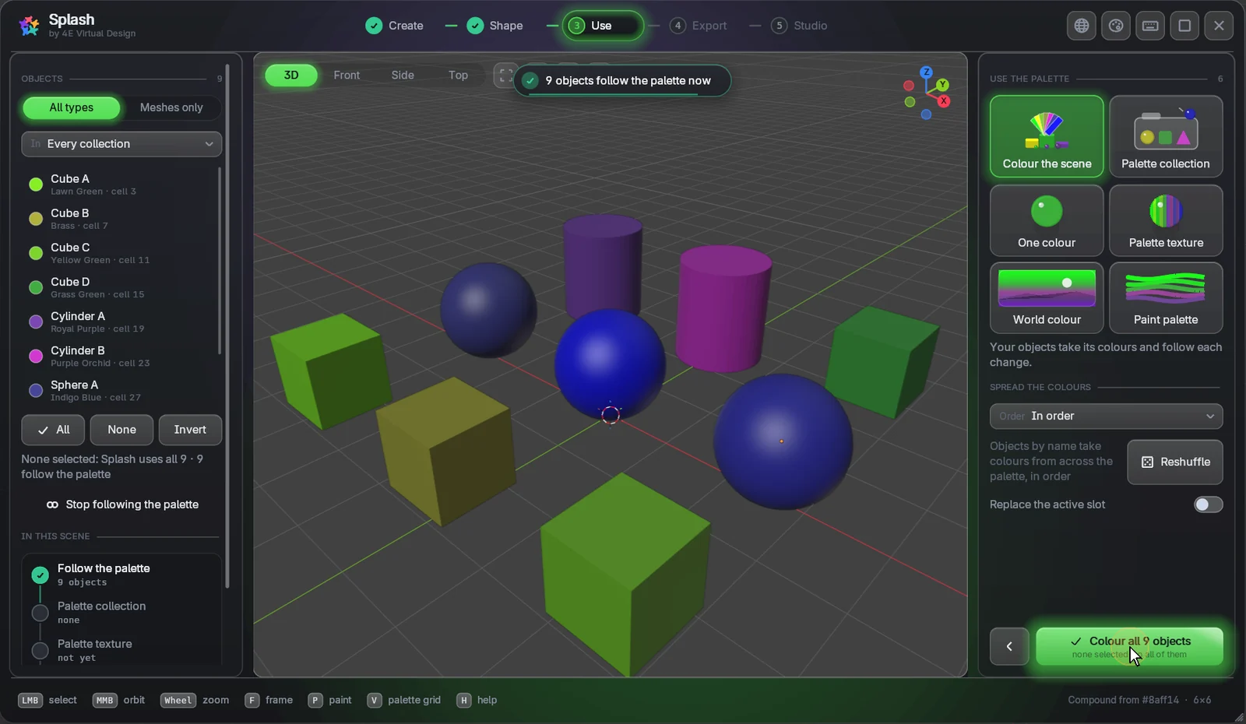Choose the Palette collection card
The image size is (1246, 724).
[x=1166, y=136]
